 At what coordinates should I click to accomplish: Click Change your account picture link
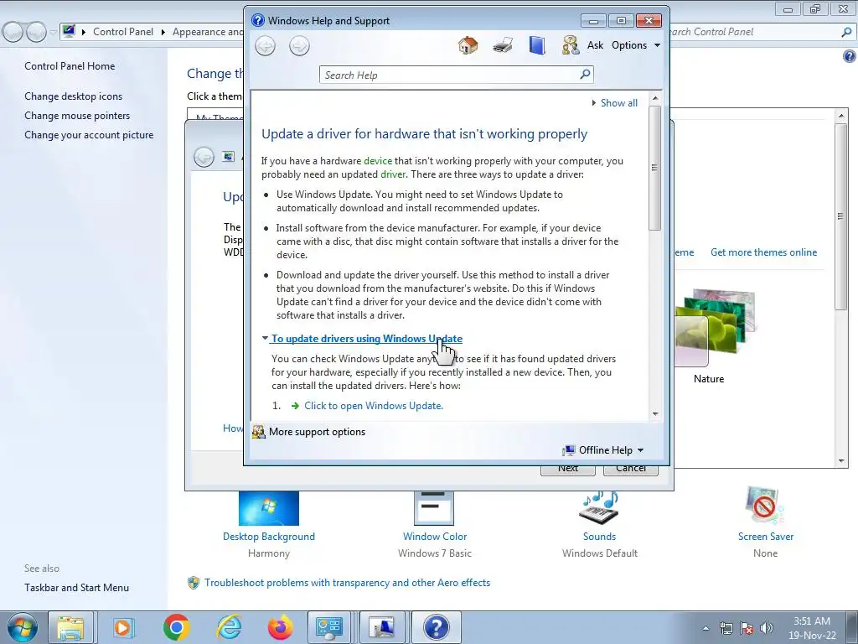click(89, 135)
